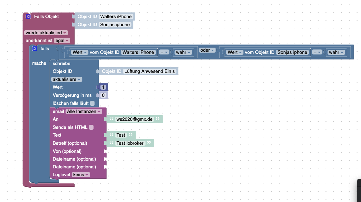This screenshot has height=202, width=361.
Task: Toggle 'Sende als HTML' checkbox
Action: point(91,127)
